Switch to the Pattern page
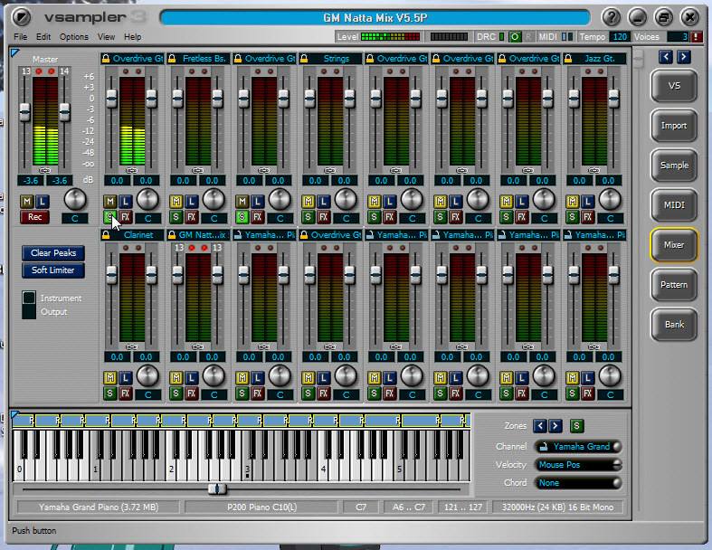Image resolution: width=712 pixels, height=550 pixels. tap(674, 285)
